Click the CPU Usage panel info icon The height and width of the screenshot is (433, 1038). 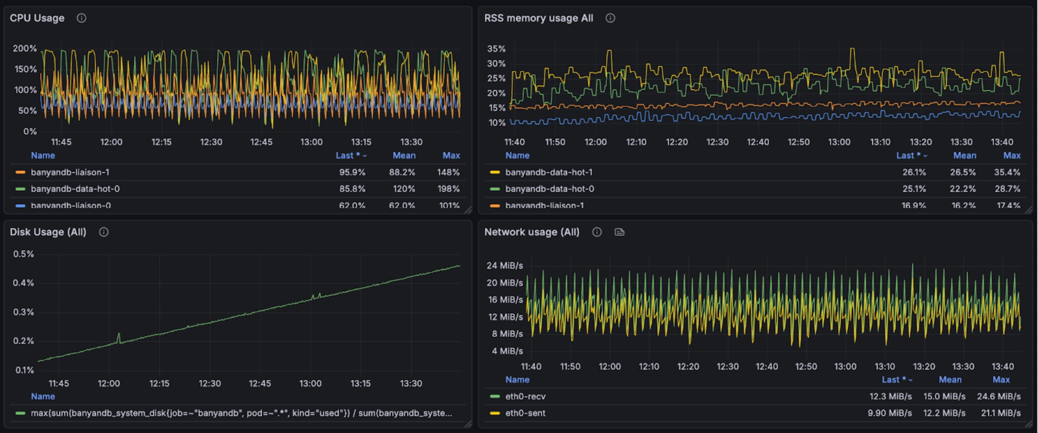point(81,18)
